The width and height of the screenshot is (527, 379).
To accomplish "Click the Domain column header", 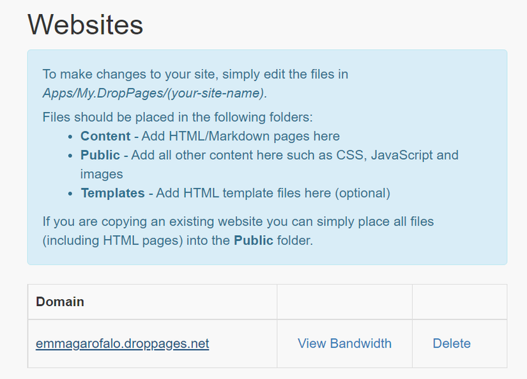I will pyautogui.click(x=60, y=302).
